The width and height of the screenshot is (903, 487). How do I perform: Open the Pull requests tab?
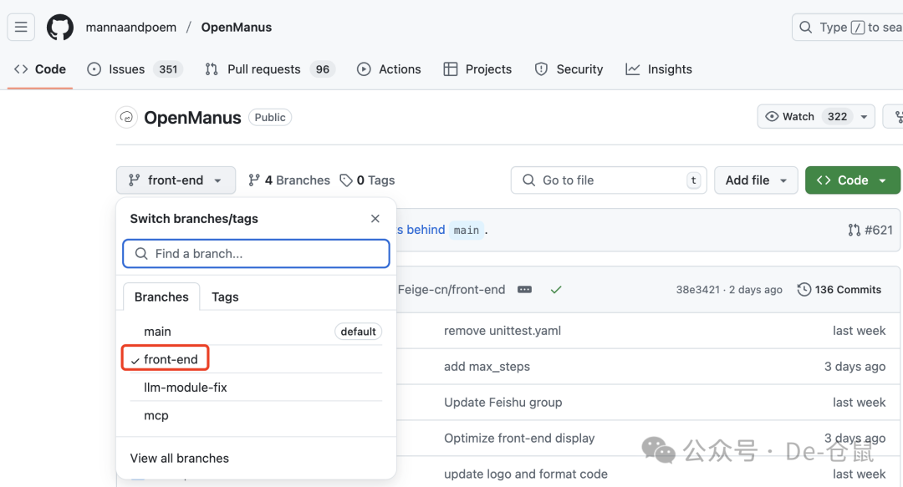(x=269, y=69)
